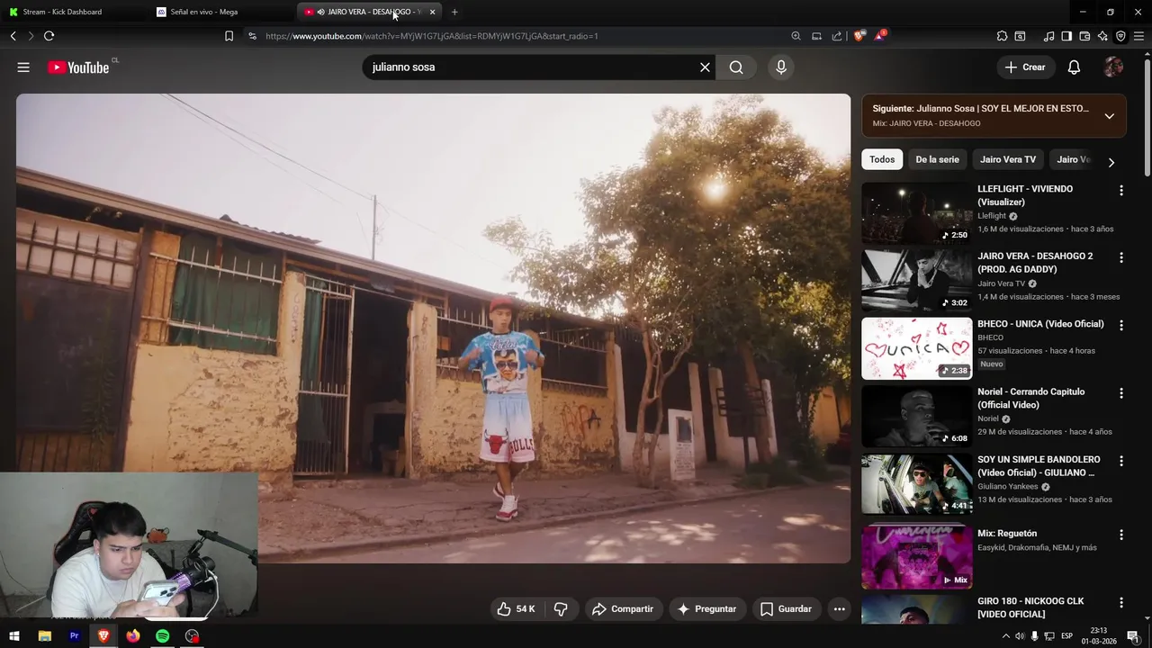Screen dimensions: 1152x648
Task: Open options for BHECO - UNICA video
Action: tap(1120, 325)
